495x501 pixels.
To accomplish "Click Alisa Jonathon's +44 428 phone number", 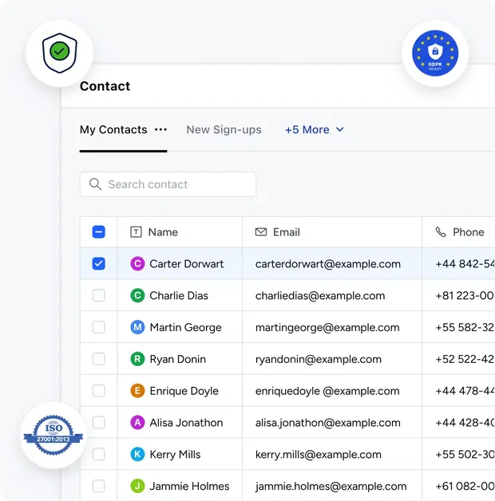I will click(x=465, y=423).
